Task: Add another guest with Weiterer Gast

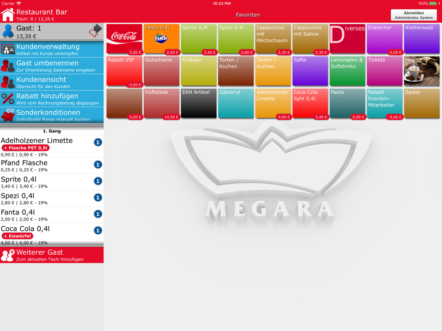Action: point(52,255)
